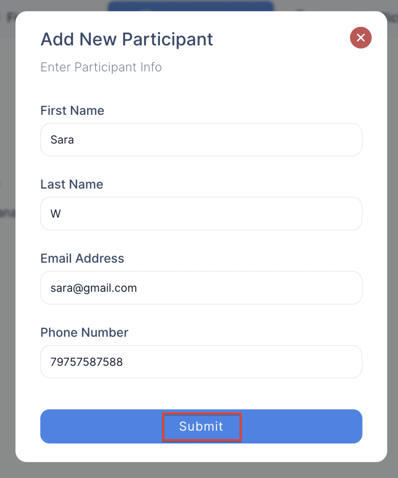Click the First Name label

(x=72, y=111)
